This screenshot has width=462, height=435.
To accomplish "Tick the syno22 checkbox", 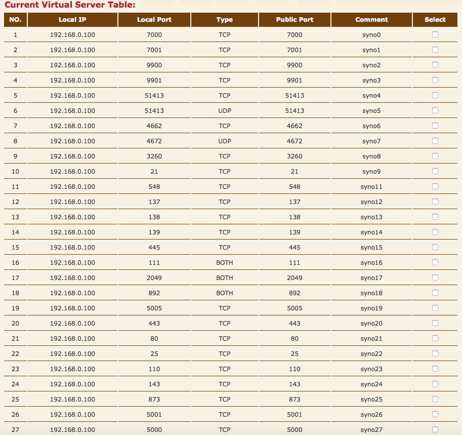I will click(435, 353).
